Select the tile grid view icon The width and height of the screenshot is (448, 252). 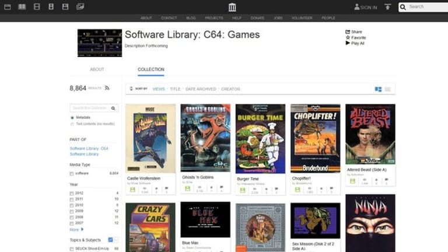pos(378,89)
